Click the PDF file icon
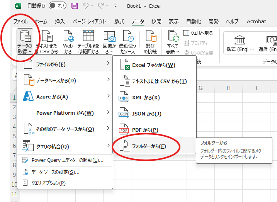This screenshot has height=202, width=277. tap(124, 129)
